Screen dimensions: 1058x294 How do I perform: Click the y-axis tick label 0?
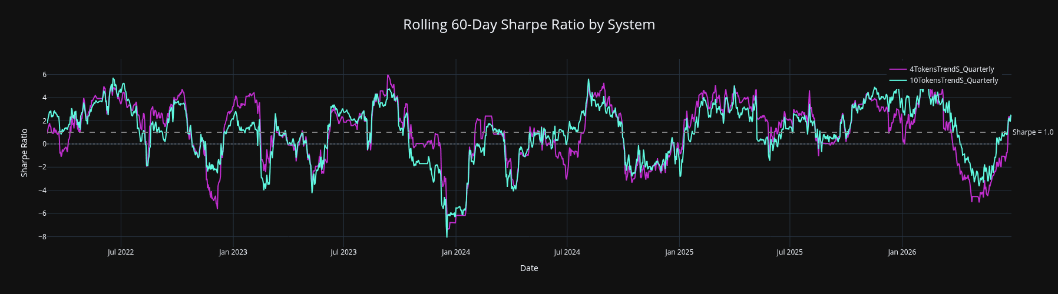(44, 144)
